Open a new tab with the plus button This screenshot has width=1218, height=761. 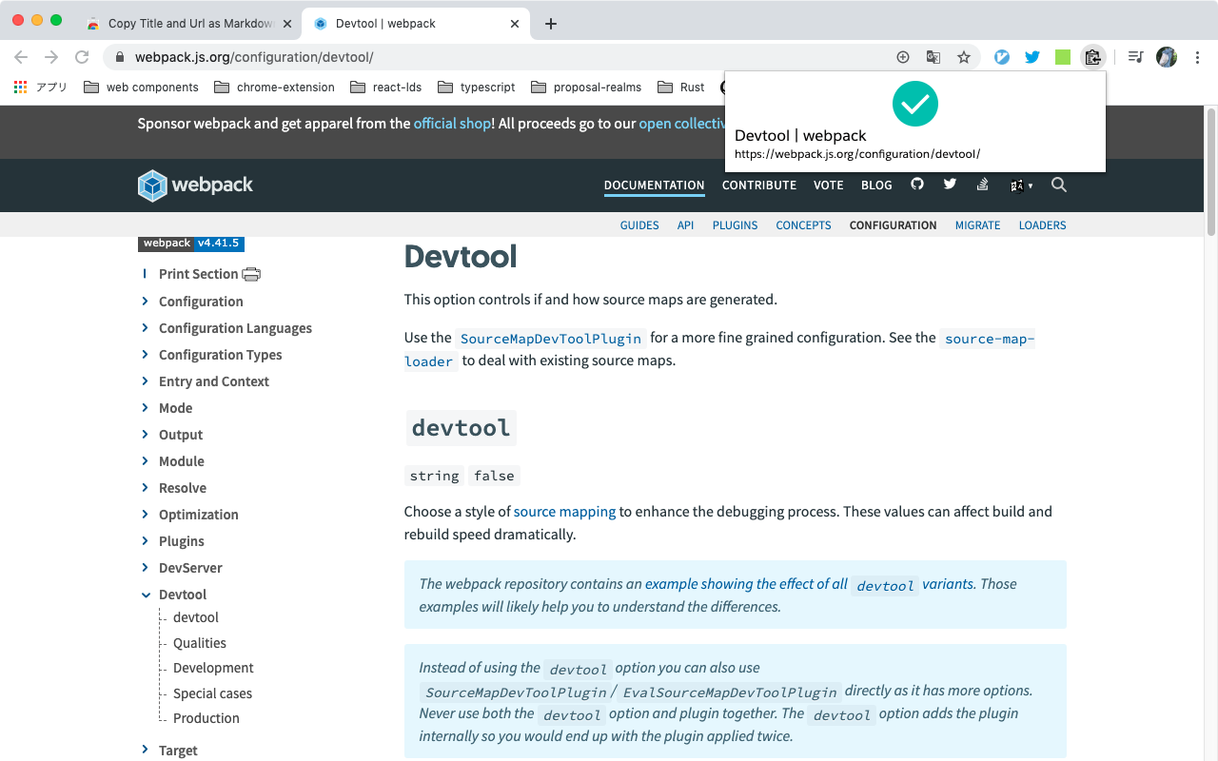click(x=551, y=24)
